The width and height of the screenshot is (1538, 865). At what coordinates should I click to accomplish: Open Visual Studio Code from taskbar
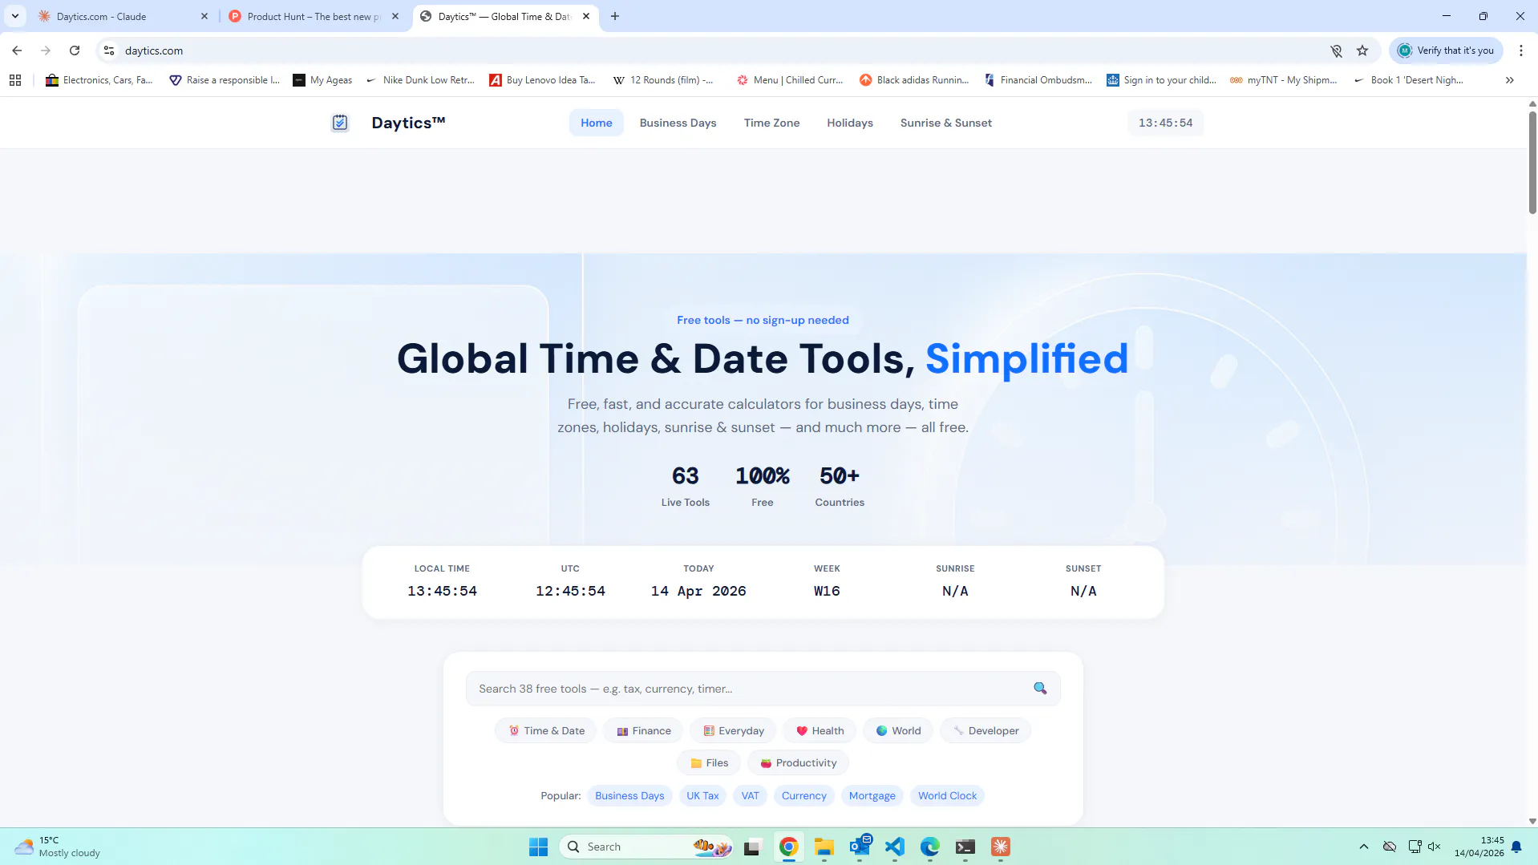click(x=895, y=847)
